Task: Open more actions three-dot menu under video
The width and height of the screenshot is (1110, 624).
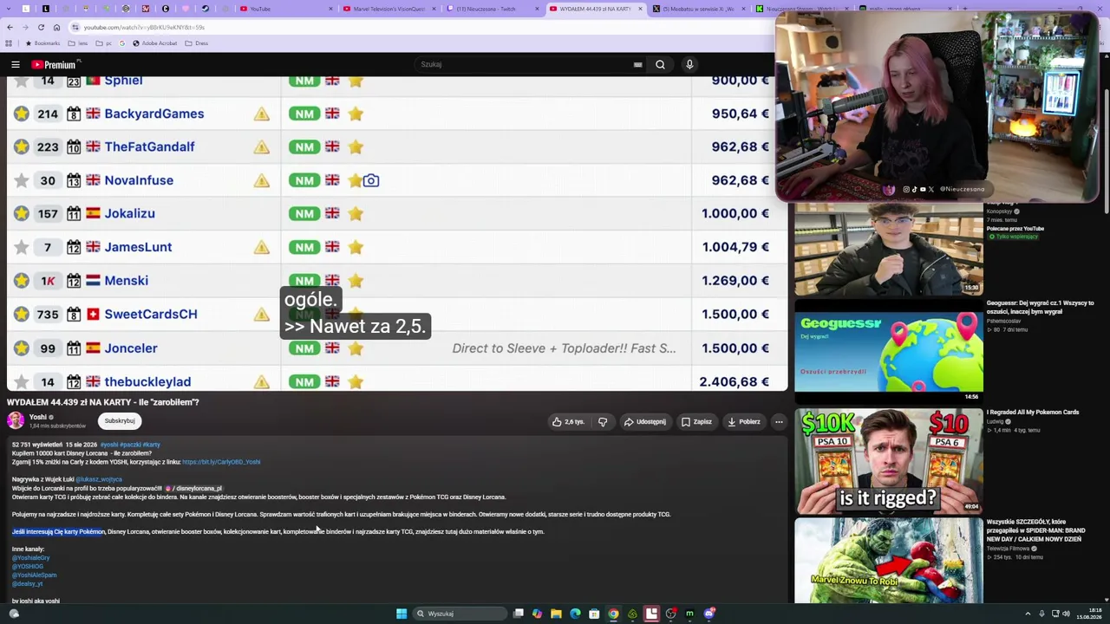Action: [x=779, y=422]
